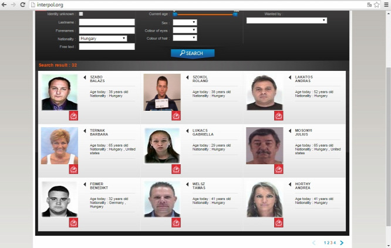391x248 pixels.
Task: Go to results page 2
Action: (x=328, y=243)
